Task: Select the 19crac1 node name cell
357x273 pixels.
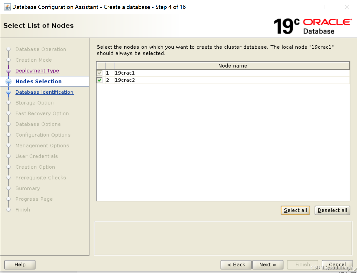Action: 232,73
